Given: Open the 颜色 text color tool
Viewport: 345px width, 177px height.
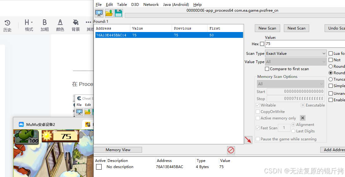Looking at the screenshot, I should point(60,26).
